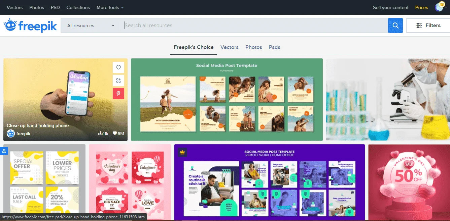The height and width of the screenshot is (221, 450).
Task: Open the user avatar with crown
Action: [439, 7]
